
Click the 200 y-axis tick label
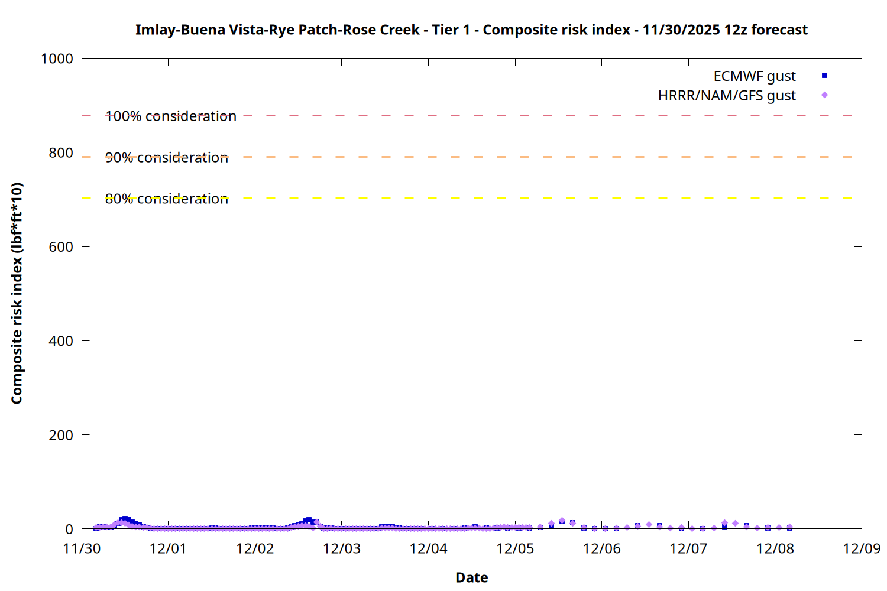click(x=61, y=435)
